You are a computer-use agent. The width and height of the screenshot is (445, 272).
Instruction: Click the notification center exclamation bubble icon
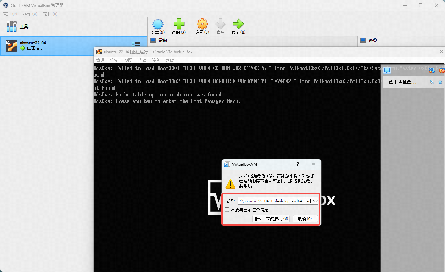[x=387, y=71]
